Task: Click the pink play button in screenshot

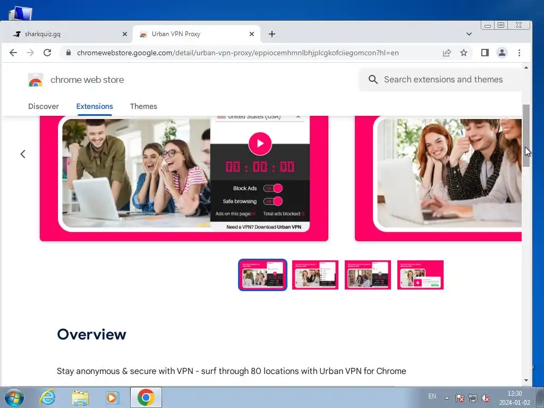Action: pyautogui.click(x=260, y=143)
